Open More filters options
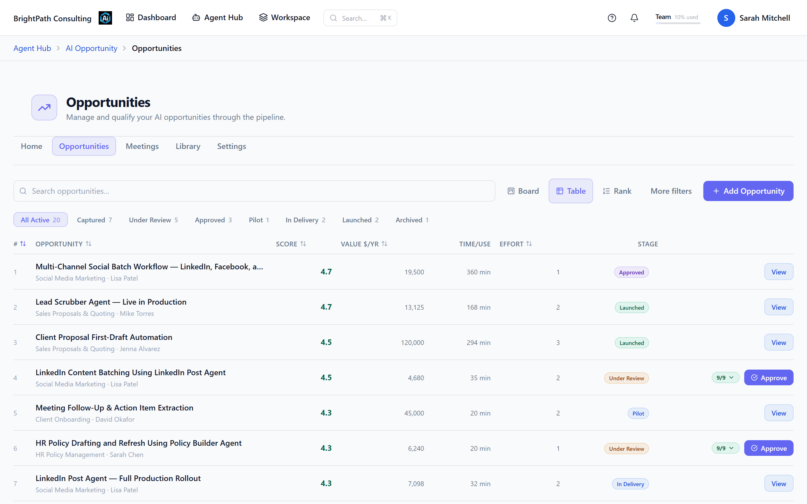 tap(671, 191)
